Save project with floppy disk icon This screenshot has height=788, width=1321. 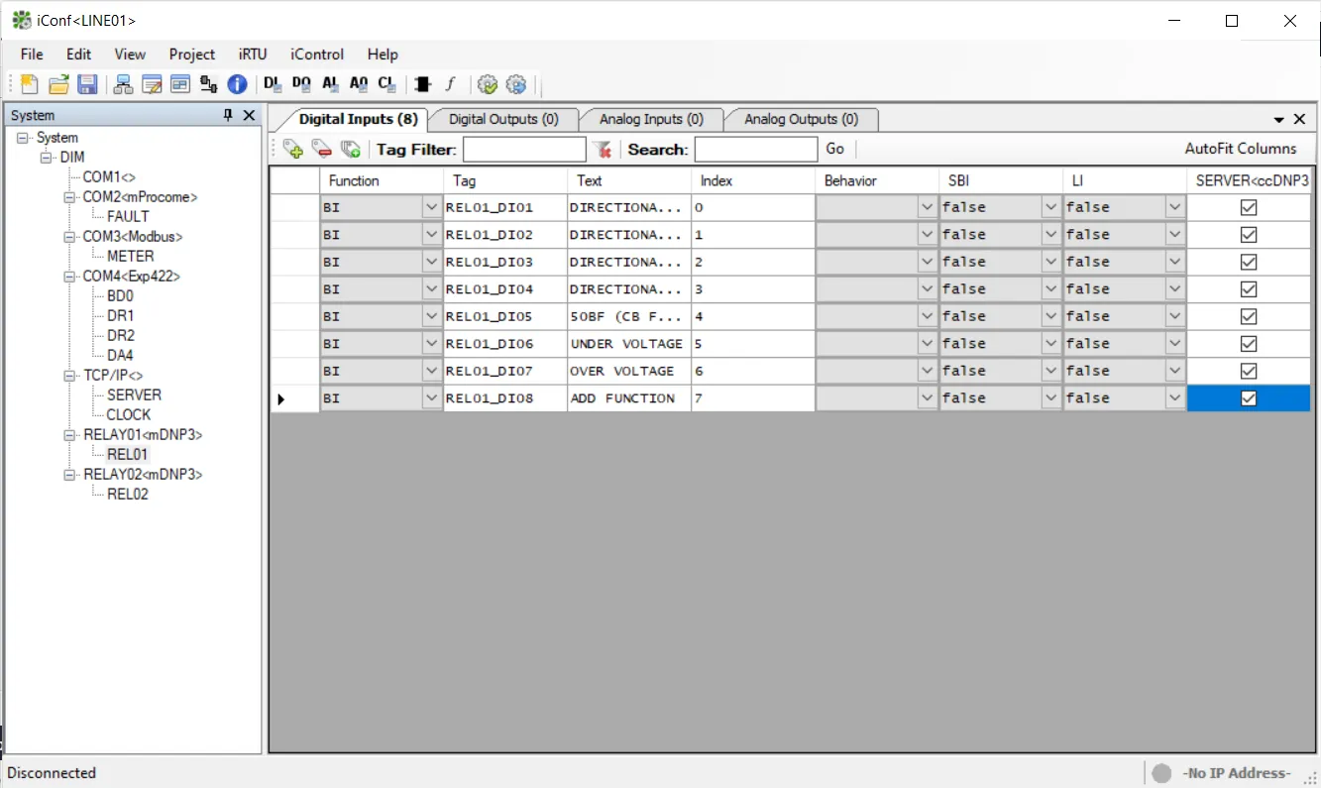pyautogui.click(x=87, y=84)
